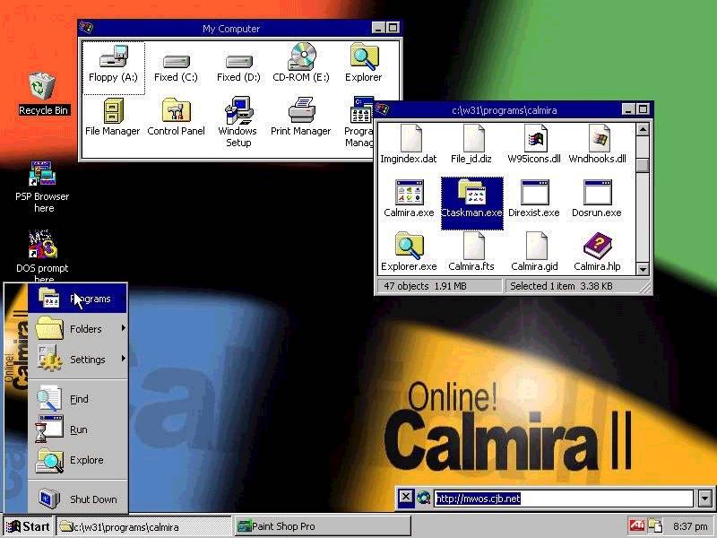This screenshot has height=538, width=717.
Task: Click the Start button on taskbar
Action: tap(28, 526)
